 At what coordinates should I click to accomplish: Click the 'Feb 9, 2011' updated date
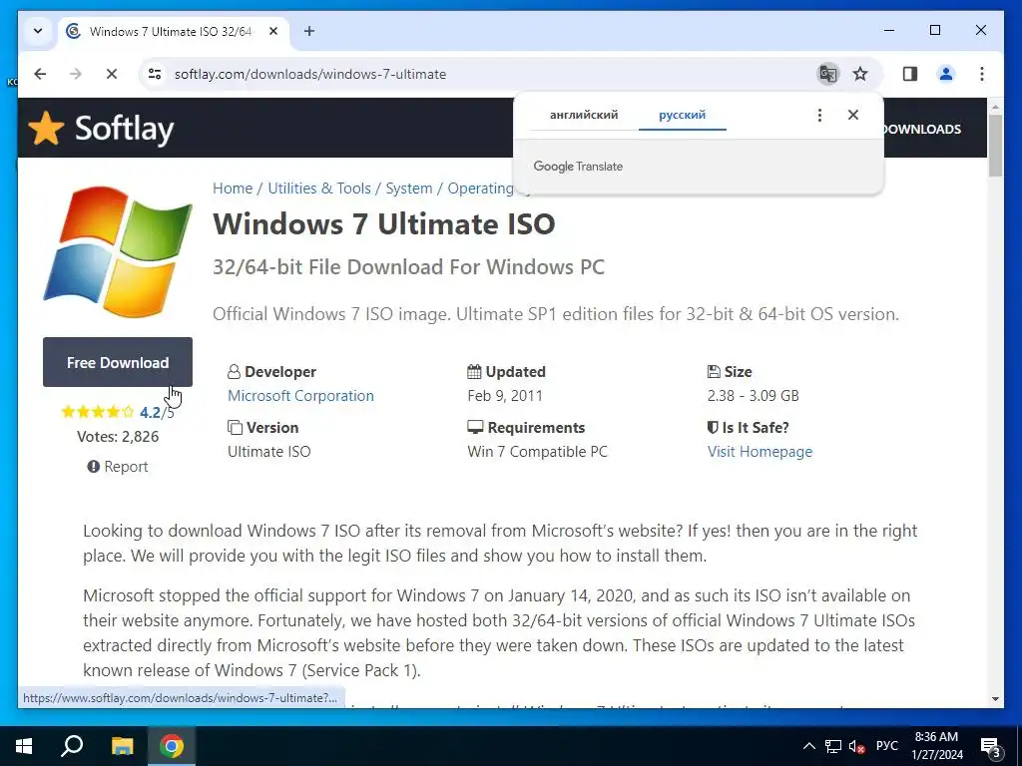click(x=504, y=395)
